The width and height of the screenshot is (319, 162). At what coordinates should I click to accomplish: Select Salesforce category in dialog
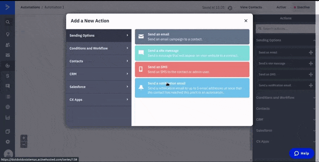(x=99, y=87)
